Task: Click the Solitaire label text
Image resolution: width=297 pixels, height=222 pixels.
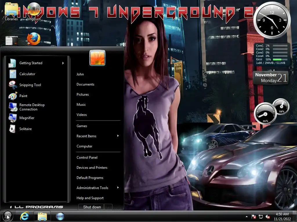Action: pyautogui.click(x=26, y=129)
